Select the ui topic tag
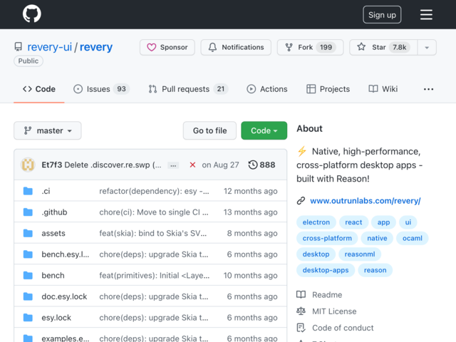 tap(408, 222)
